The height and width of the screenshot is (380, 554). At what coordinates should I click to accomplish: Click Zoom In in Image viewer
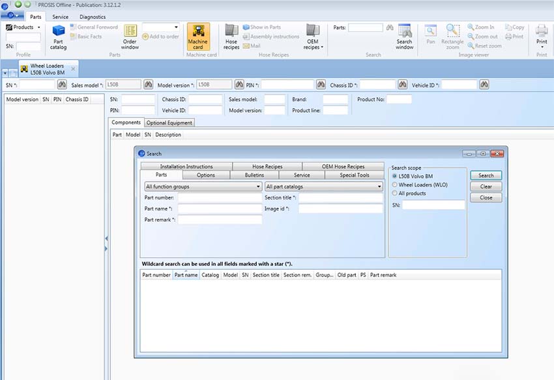[x=481, y=27]
